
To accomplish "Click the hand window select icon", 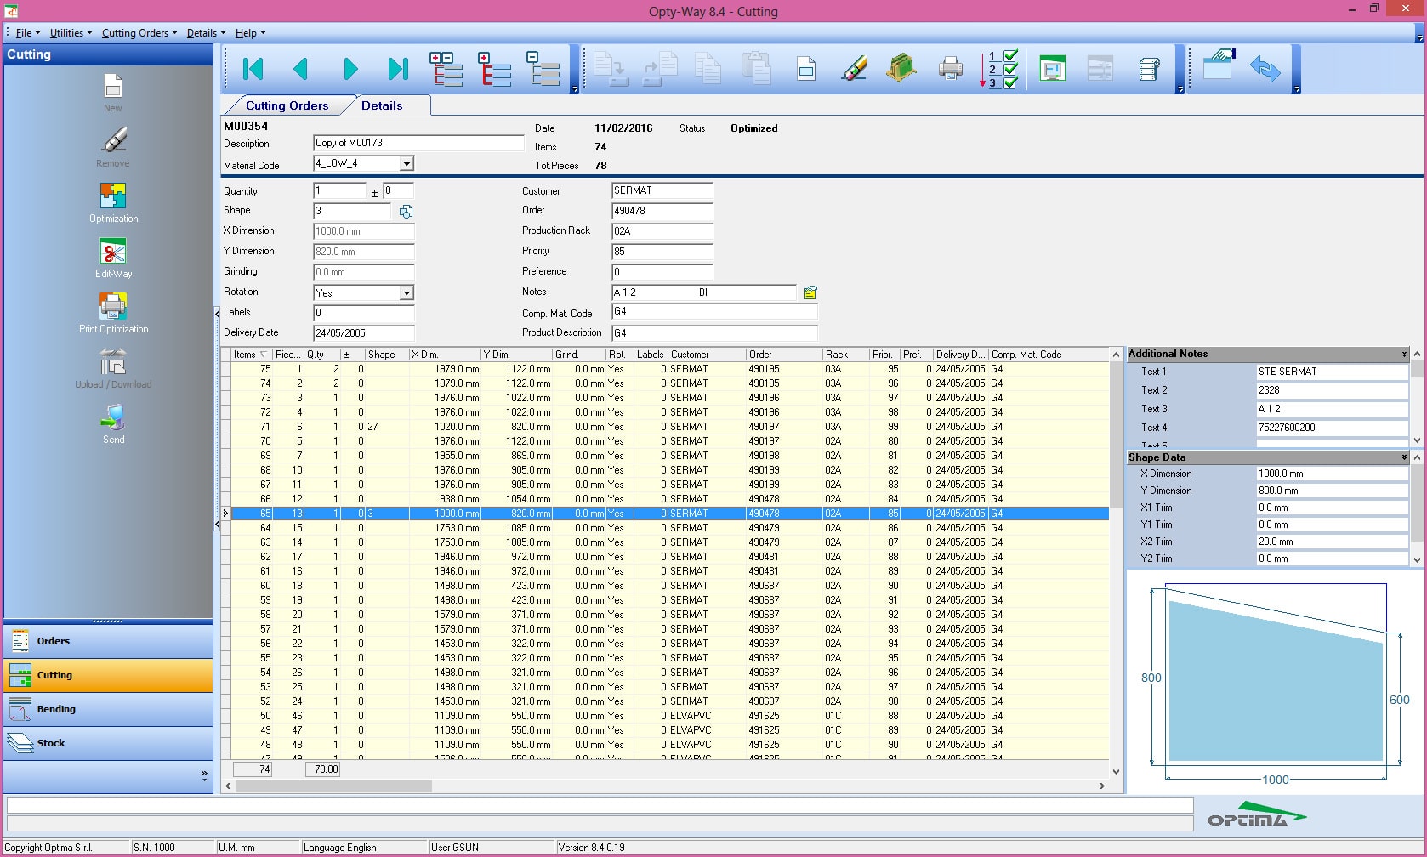I will coord(1218,65).
